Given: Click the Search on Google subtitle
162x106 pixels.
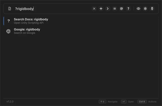Looking at the screenshot, I should 25,33.
